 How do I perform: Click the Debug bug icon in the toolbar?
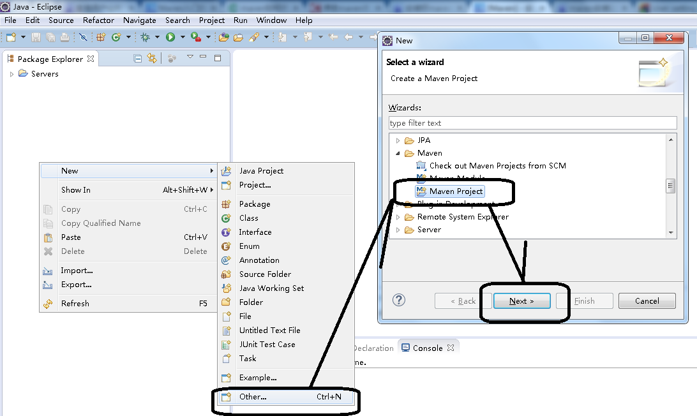[146, 38]
